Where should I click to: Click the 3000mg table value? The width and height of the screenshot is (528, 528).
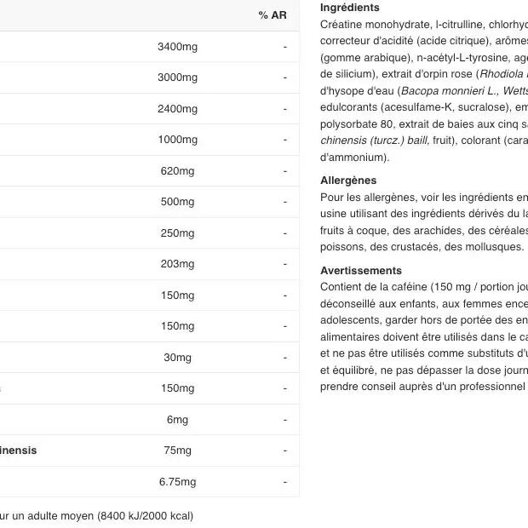click(177, 77)
